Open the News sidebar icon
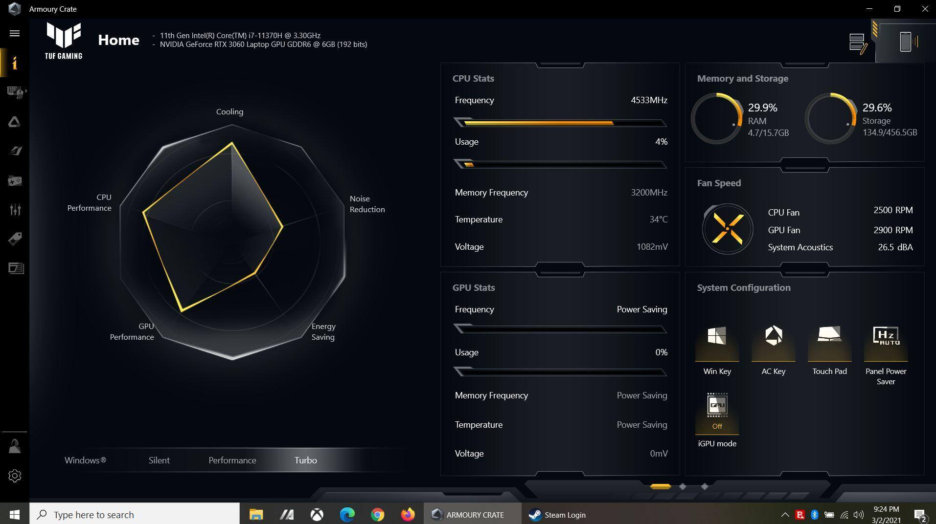 15,268
